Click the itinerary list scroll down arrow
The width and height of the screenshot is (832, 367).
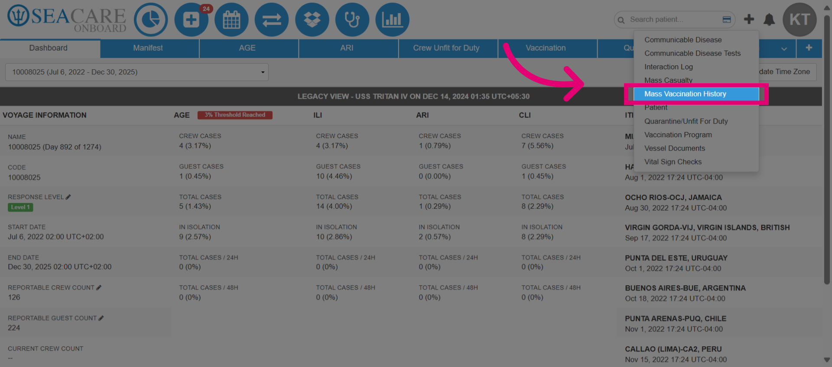pyautogui.click(x=827, y=360)
